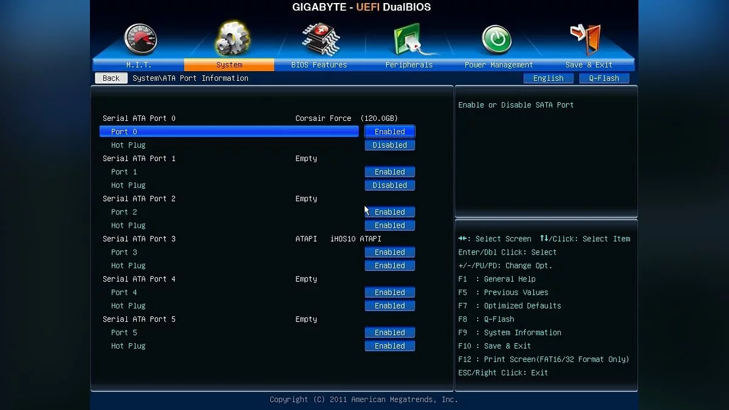Toggle Hot Plug for Serial ATA Port 0
This screenshot has width=729, height=410.
point(389,145)
